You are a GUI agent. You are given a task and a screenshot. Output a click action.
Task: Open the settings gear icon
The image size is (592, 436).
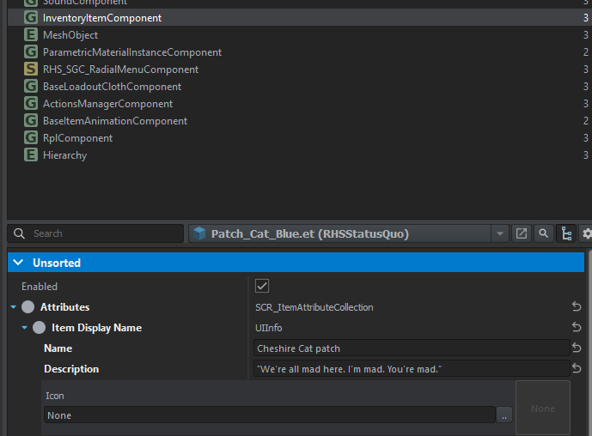(587, 233)
